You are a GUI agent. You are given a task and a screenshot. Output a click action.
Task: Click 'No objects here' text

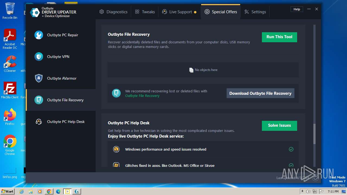pyautogui.click(x=206, y=70)
